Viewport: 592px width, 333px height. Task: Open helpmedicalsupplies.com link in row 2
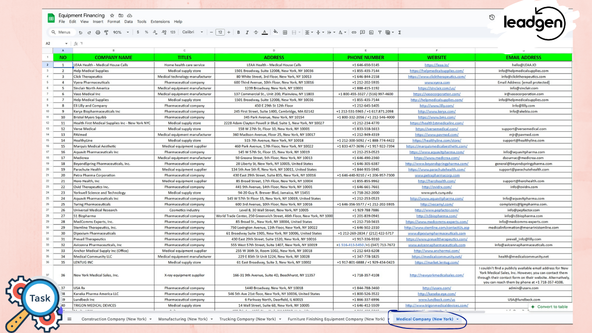(437, 71)
